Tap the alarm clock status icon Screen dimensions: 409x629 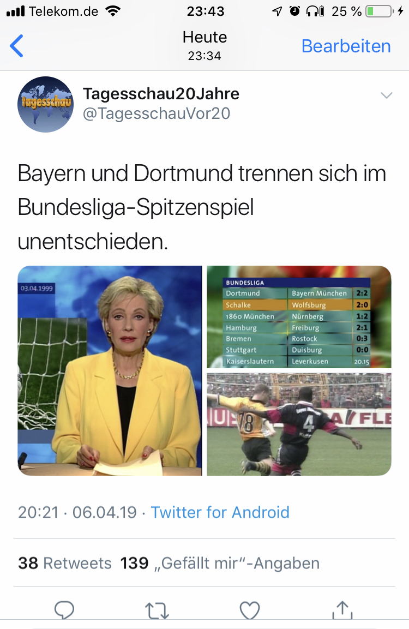pos(294,11)
